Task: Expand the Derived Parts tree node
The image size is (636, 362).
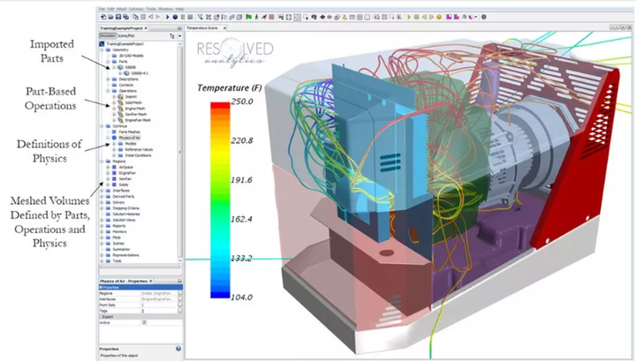Action: [102, 196]
